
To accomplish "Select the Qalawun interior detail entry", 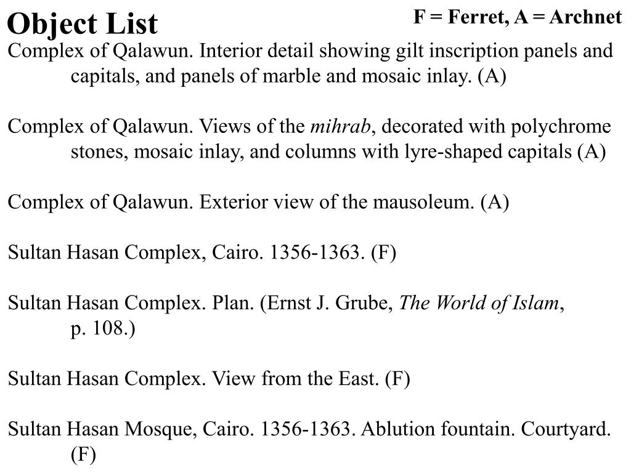I will pos(311,63).
